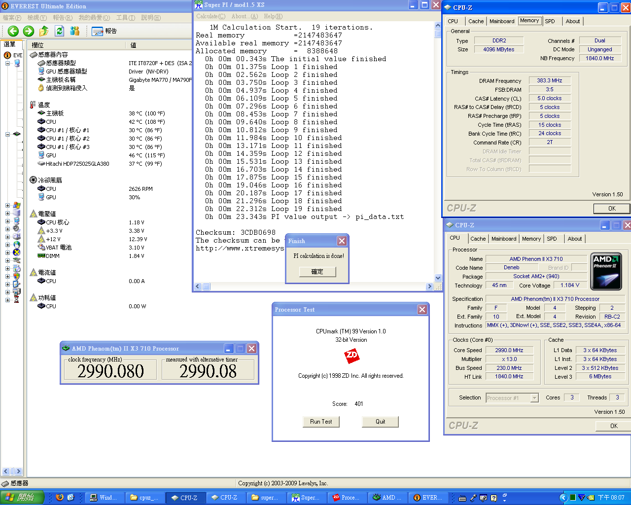Viewport: 631px width, 505px height.
Task: Open the 報告 report button in EVEREST toolbar
Action: coord(104,31)
